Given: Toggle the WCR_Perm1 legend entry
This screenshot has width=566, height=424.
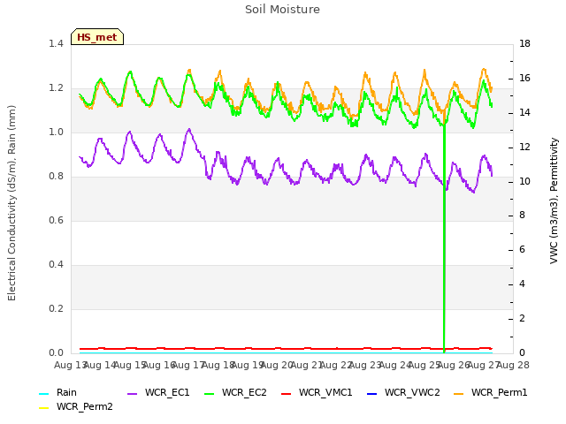Looking at the screenshot, I should pos(491,392).
